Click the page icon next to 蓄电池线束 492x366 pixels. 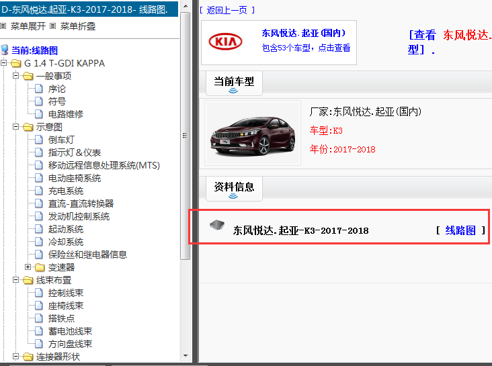click(x=38, y=331)
